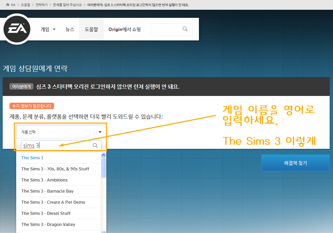Viewport: 333px width, 233px height.
Task: Click 문제를 알려 주십시오 breadcrumb link
Action: (67, 5)
